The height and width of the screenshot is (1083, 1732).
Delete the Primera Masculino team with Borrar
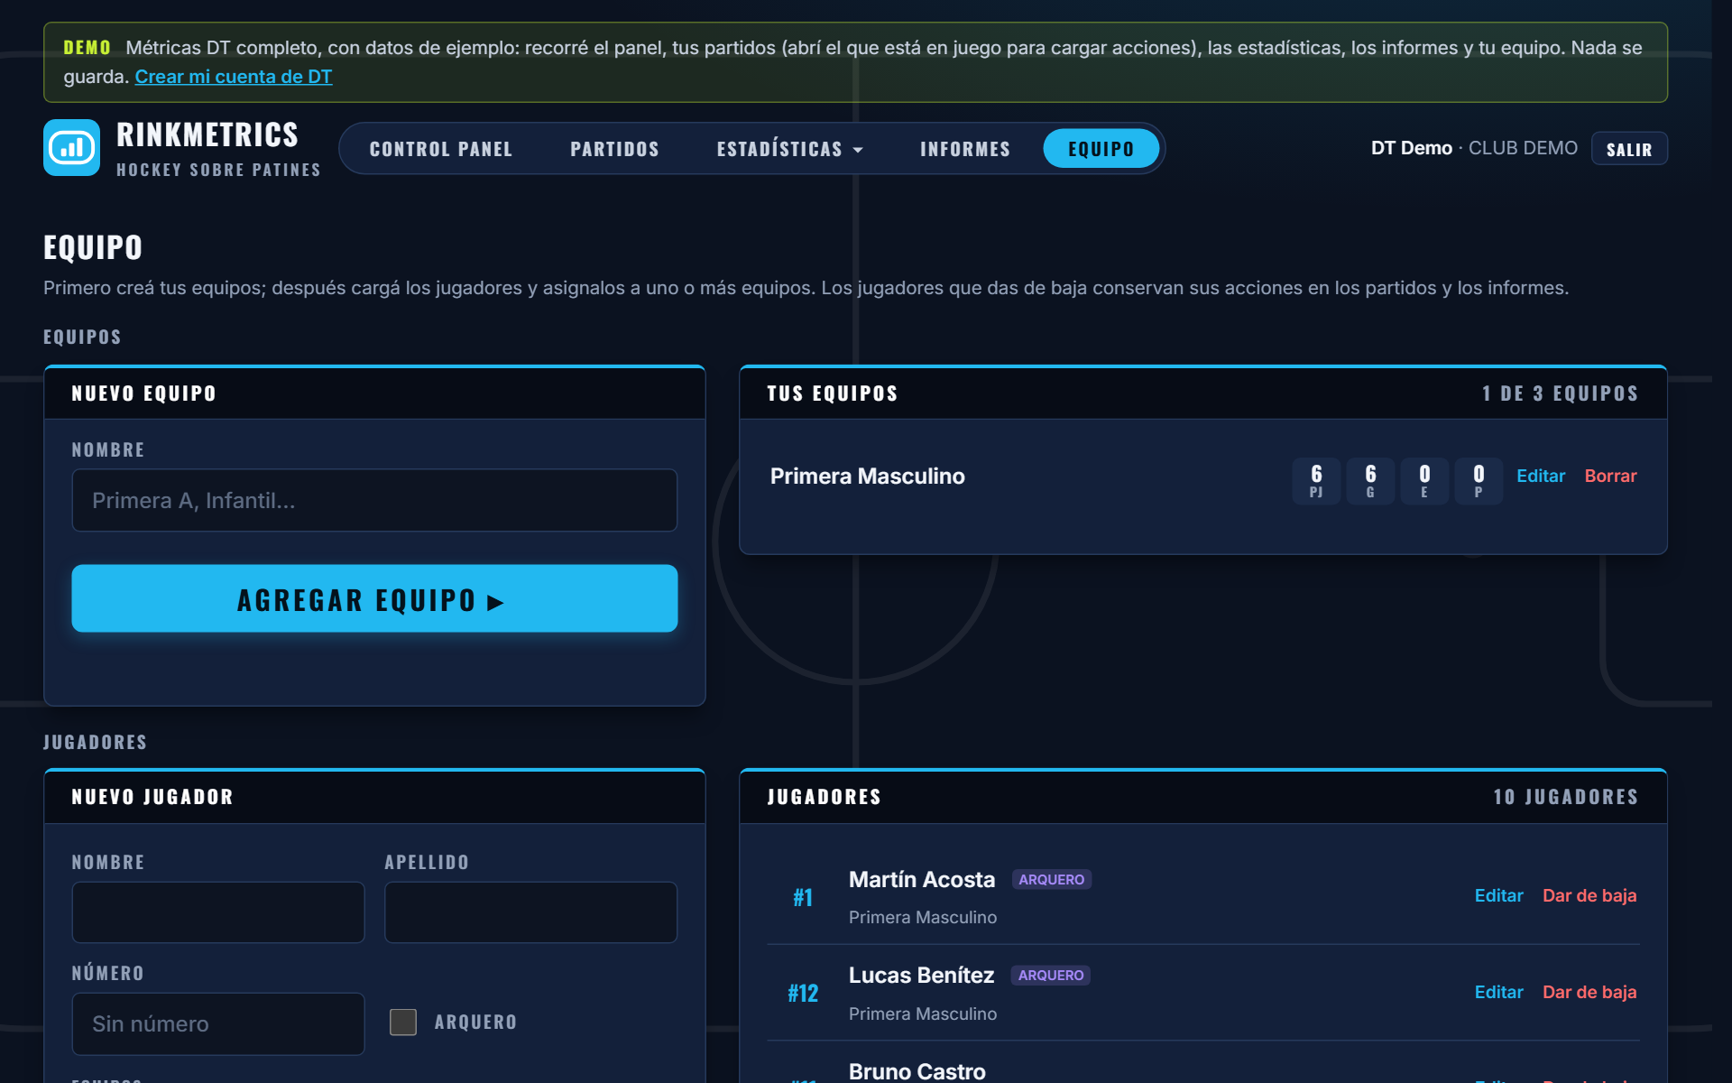1610,476
